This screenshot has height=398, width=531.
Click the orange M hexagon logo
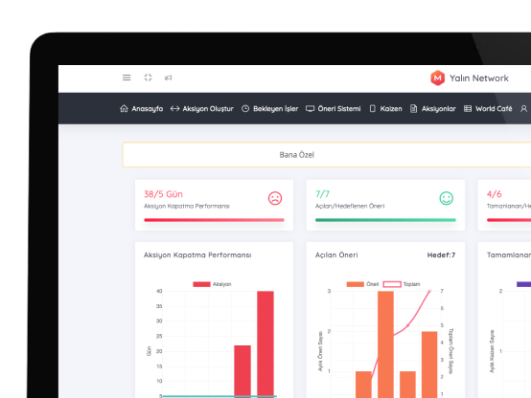click(437, 77)
